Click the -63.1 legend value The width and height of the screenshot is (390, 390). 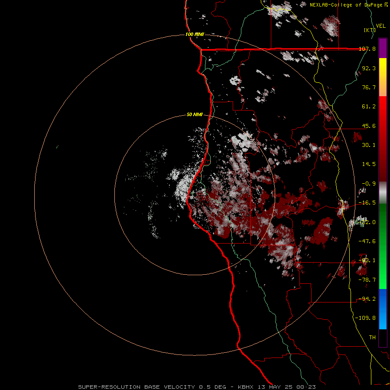(367, 260)
